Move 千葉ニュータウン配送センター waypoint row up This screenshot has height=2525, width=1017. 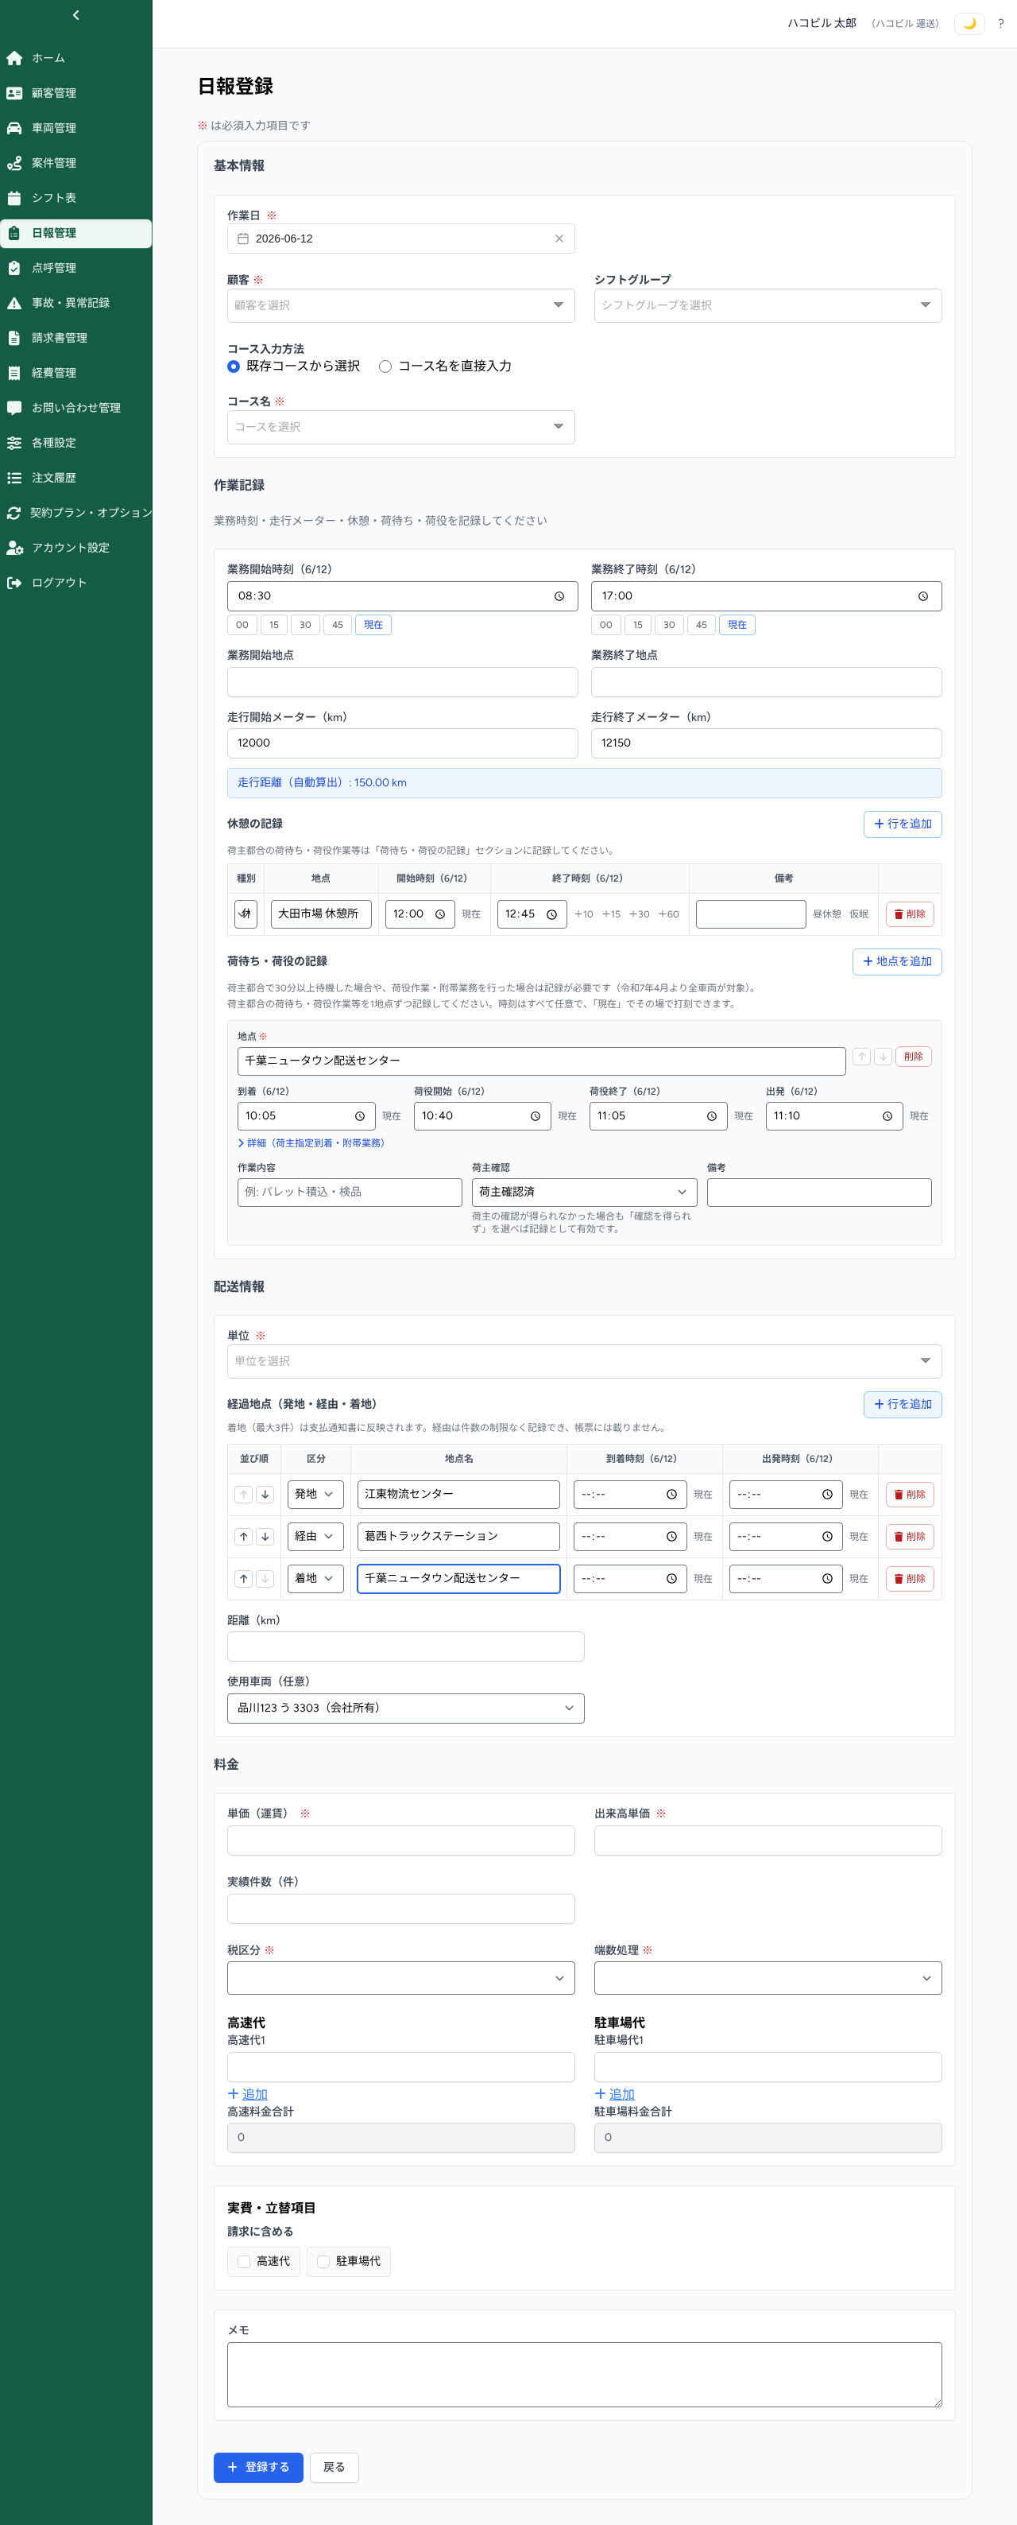click(244, 1579)
